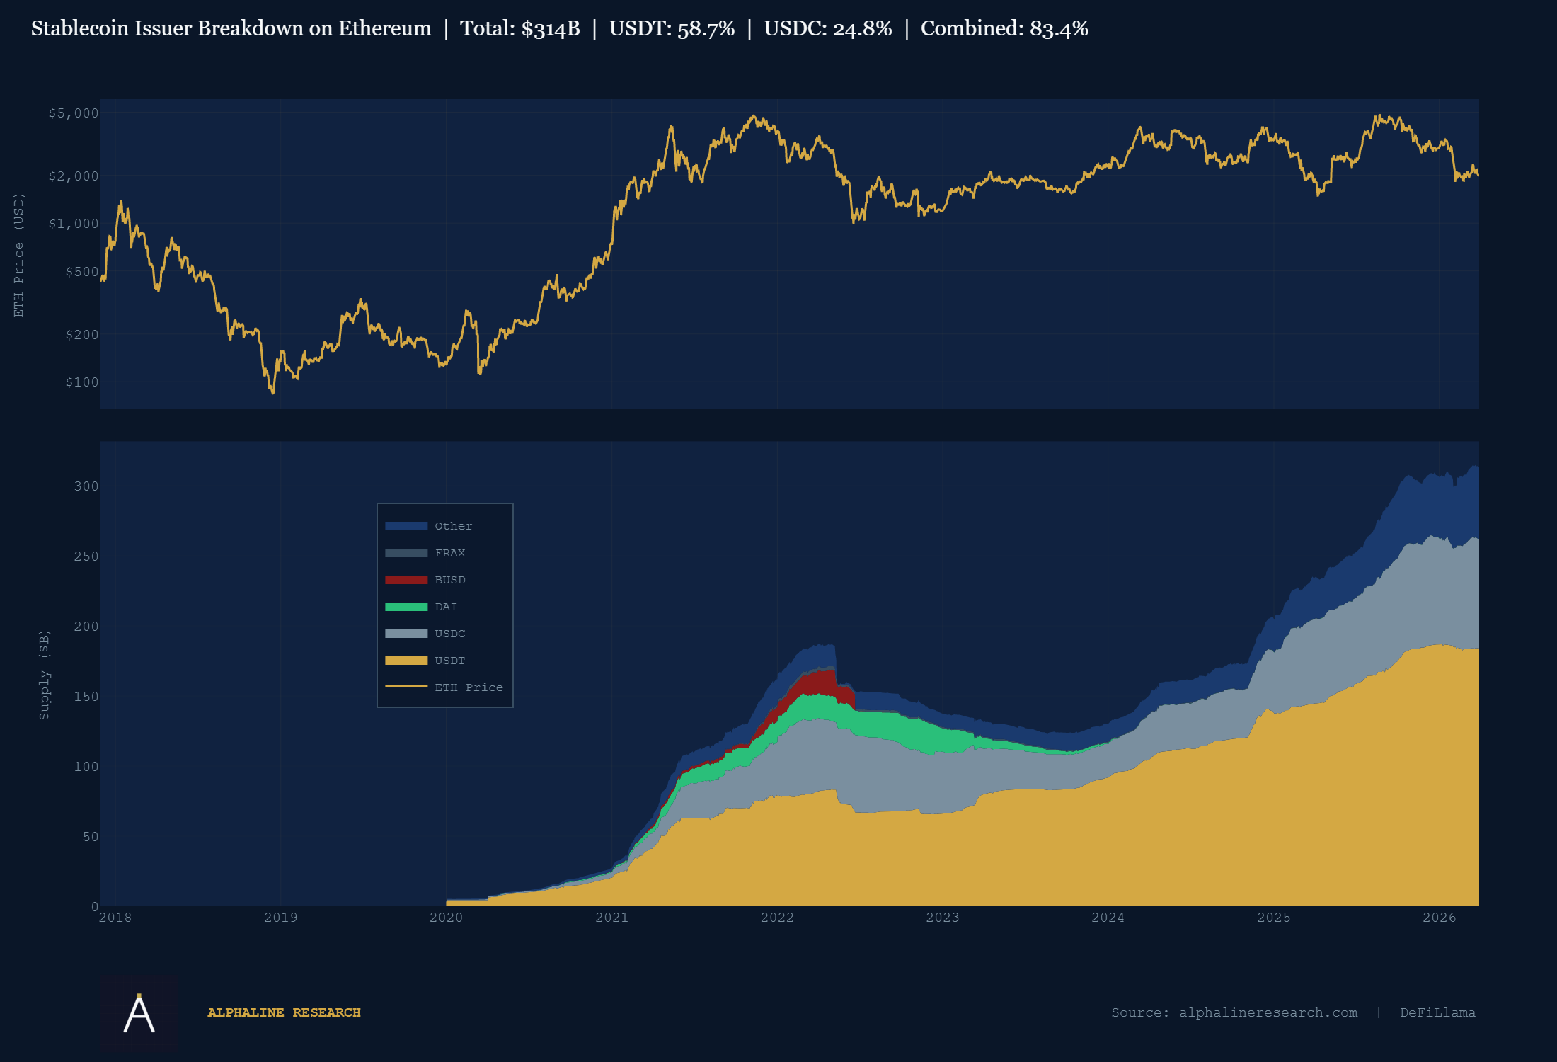Click the ETH Price line marker in legend
This screenshot has height=1062, width=1557.
(x=407, y=687)
